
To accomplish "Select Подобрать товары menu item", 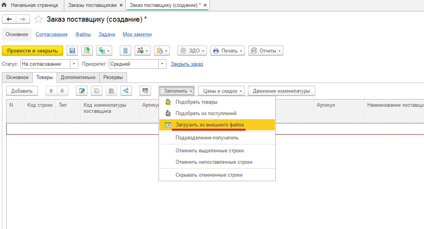I will coord(196,102).
